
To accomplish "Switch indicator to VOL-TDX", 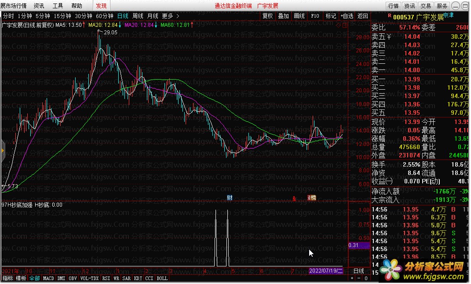I will 89,278.
